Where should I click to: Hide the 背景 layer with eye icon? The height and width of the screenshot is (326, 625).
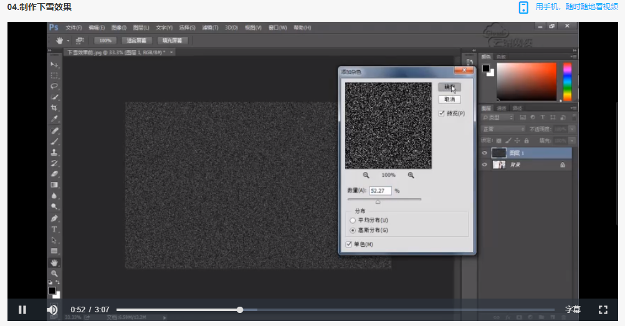tap(485, 165)
